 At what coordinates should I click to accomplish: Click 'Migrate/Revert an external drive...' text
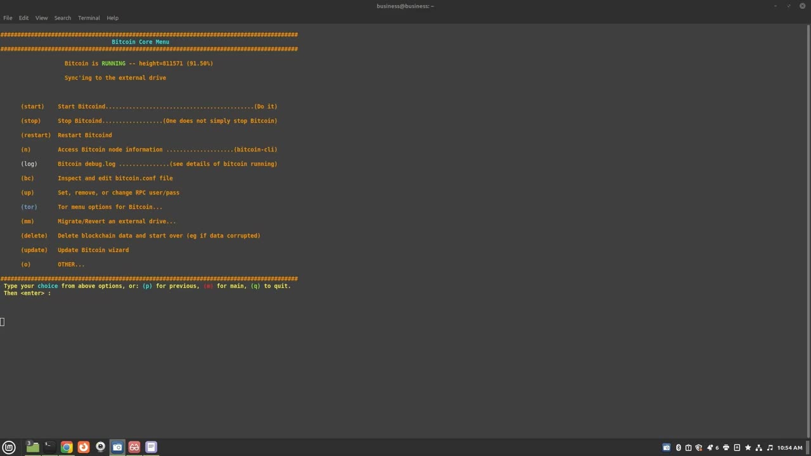(x=117, y=221)
